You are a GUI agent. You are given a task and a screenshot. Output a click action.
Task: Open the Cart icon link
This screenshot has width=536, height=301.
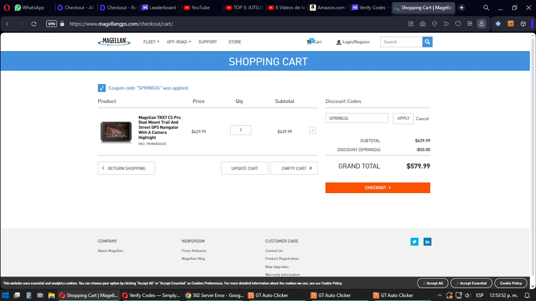coord(314,42)
